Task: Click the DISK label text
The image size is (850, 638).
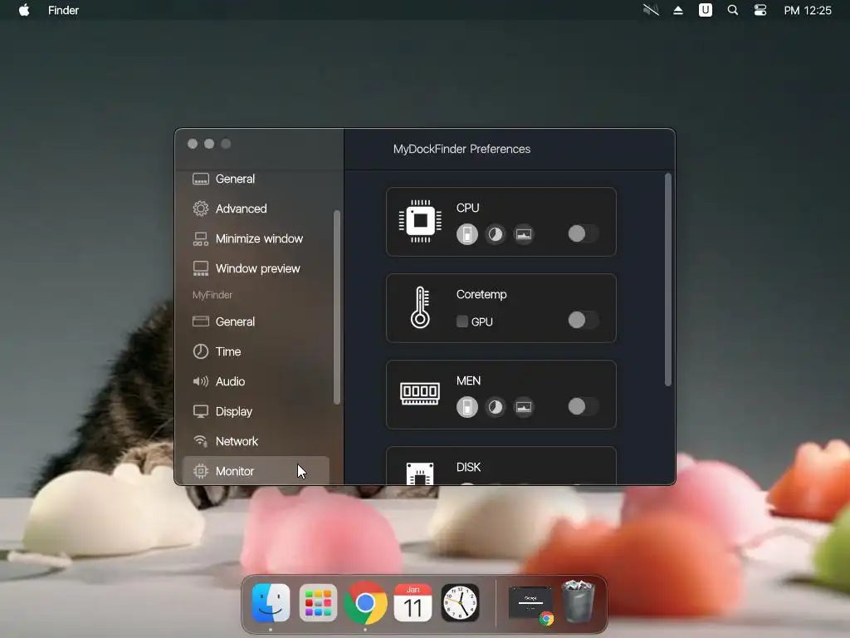Action: [468, 467]
